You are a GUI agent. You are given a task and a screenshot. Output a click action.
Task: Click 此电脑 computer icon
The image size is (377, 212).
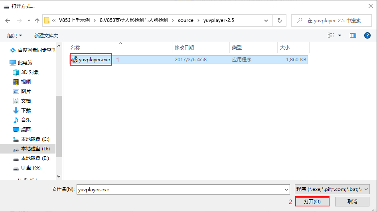pyautogui.click(x=13, y=63)
